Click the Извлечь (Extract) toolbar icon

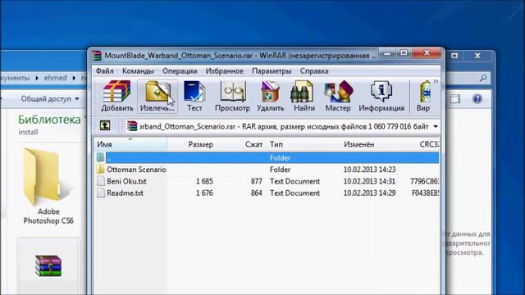pyautogui.click(x=157, y=96)
